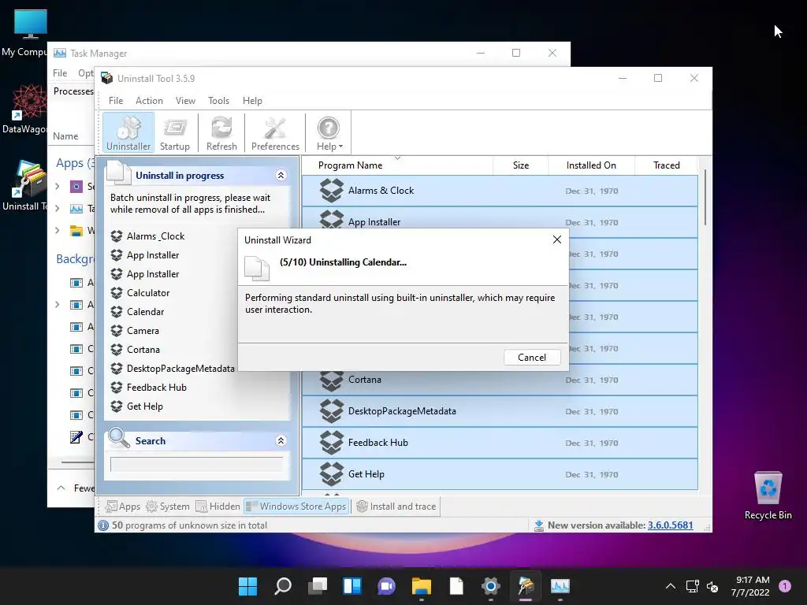Select the Uninstaller toolbar icon

tap(128, 132)
